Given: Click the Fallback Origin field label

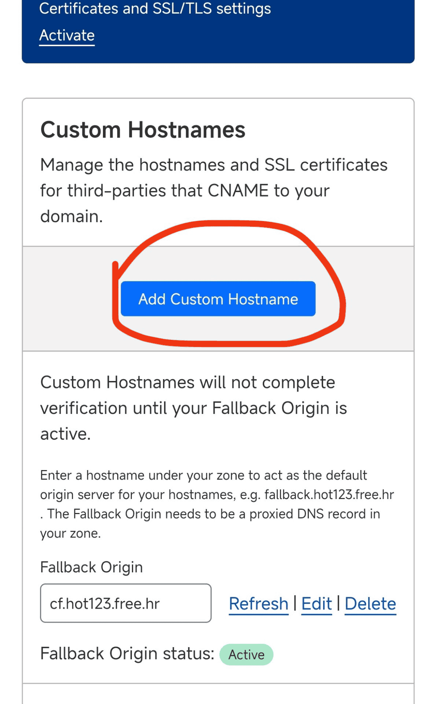Looking at the screenshot, I should [92, 567].
